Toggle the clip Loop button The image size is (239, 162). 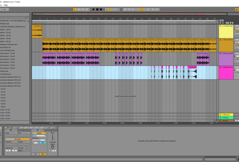[x=18, y=139]
